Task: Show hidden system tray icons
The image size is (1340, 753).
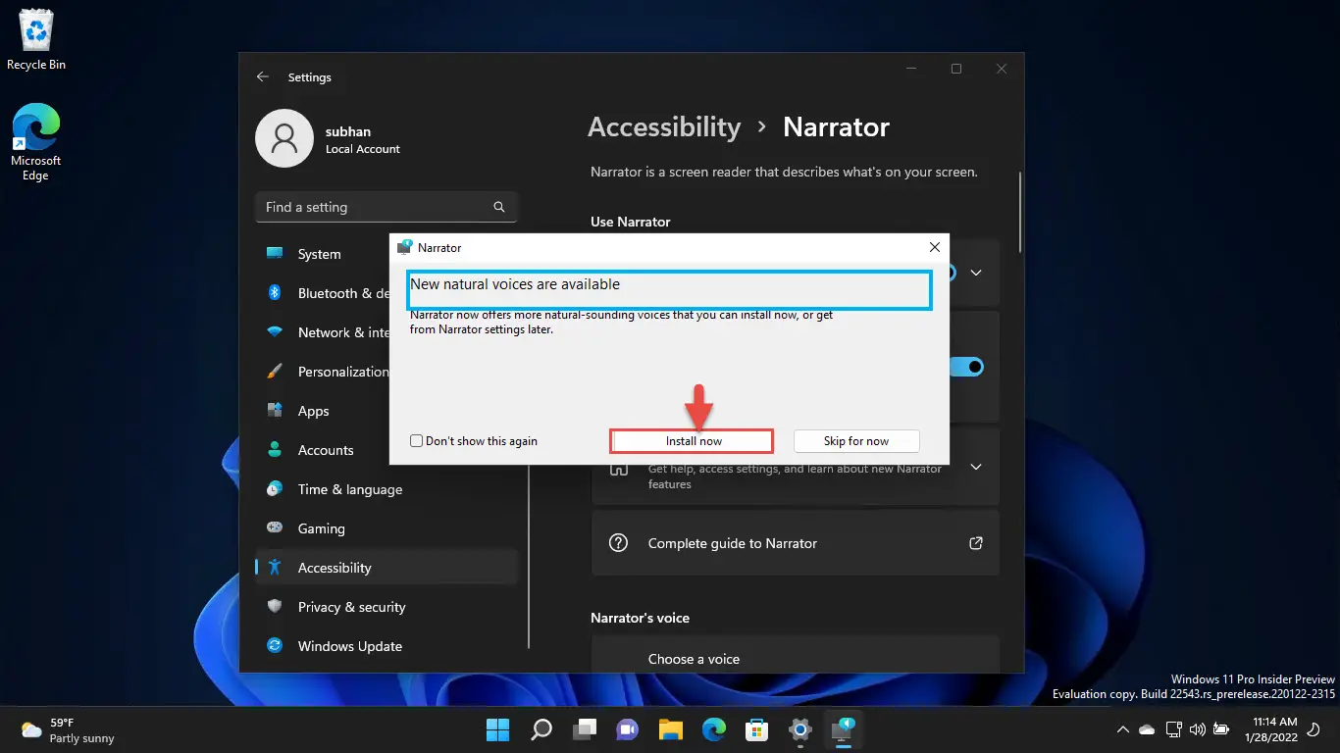Action: 1122,729
